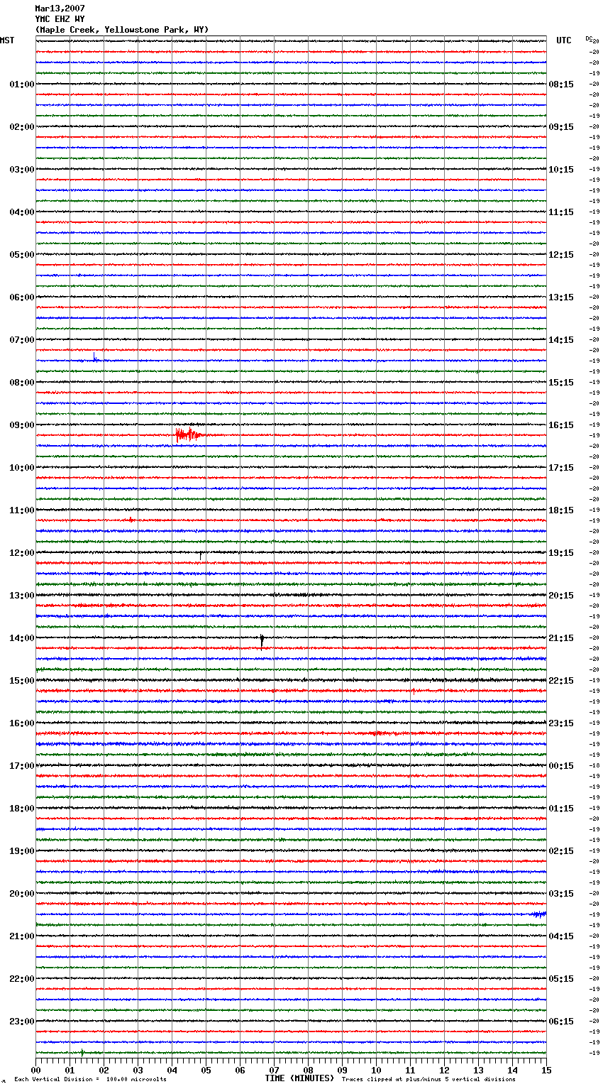Click the blue spike on the 07:30 trace

point(94,357)
